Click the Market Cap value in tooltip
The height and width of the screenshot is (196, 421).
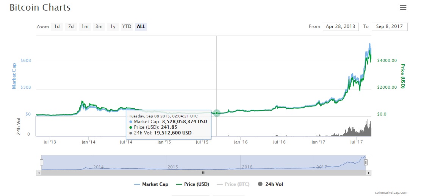click(x=185, y=122)
